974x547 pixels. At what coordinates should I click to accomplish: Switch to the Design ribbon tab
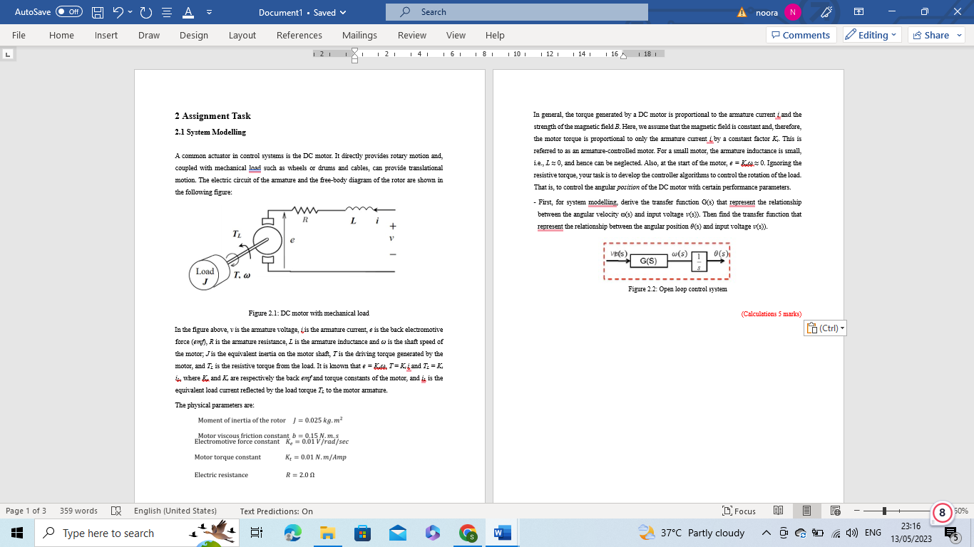(x=193, y=35)
